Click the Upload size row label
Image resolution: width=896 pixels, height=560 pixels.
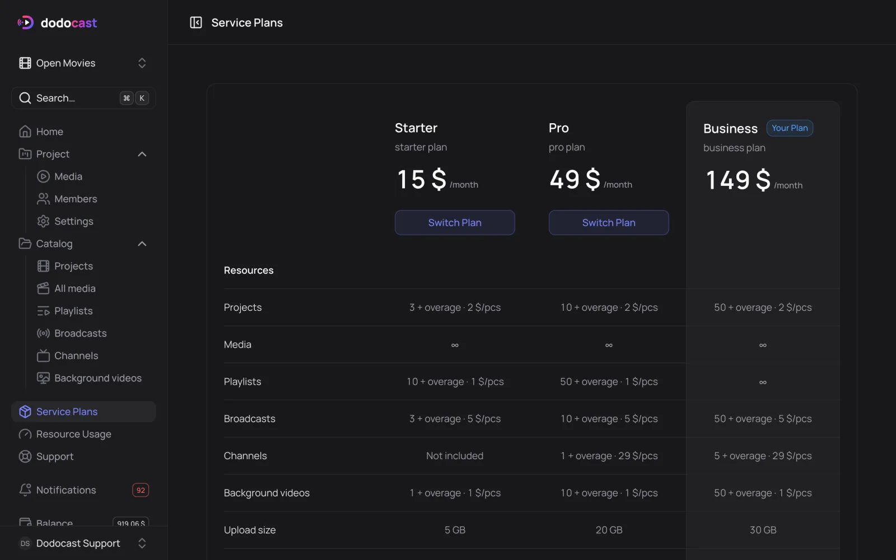click(x=250, y=530)
